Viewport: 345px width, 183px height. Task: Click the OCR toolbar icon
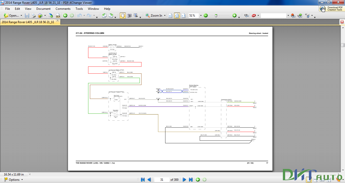pyautogui.click(x=58, y=16)
